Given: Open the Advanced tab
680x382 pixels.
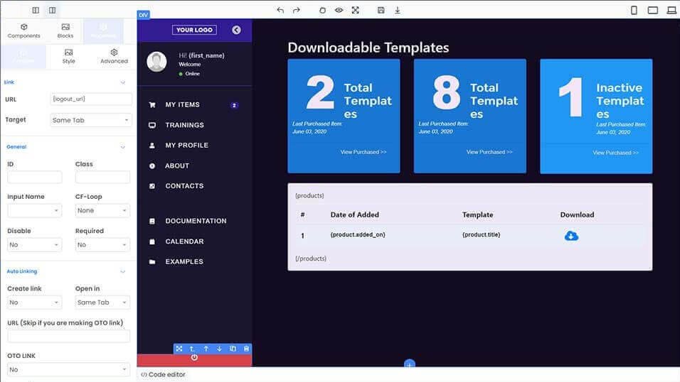Looking at the screenshot, I should point(114,56).
